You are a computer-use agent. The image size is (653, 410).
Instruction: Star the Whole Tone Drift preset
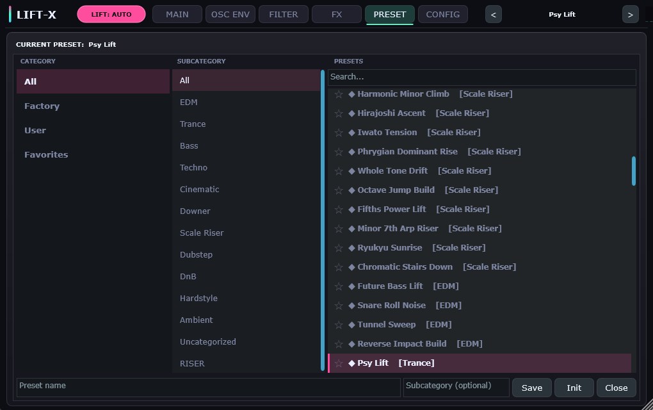click(339, 171)
